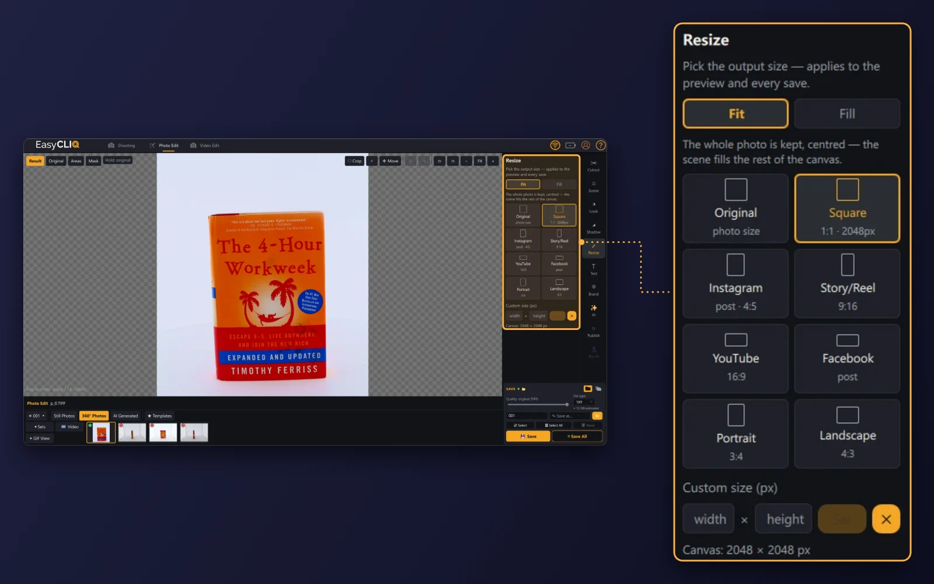Open the help question mark icon
The image size is (934, 584).
click(x=600, y=145)
